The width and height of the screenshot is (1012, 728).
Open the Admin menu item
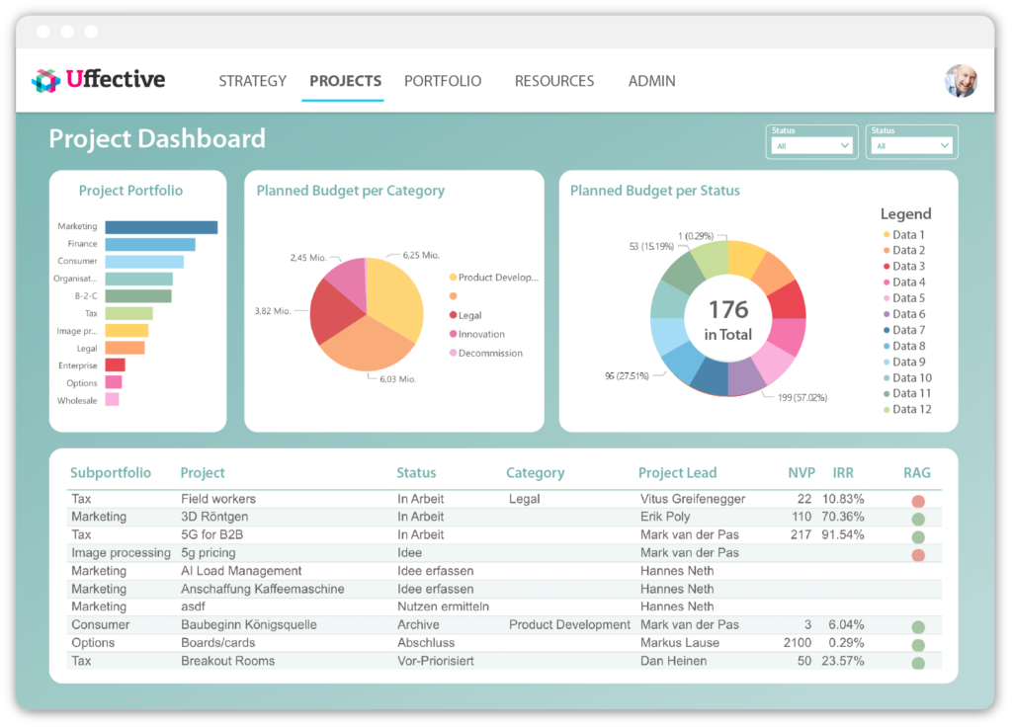pyautogui.click(x=652, y=81)
